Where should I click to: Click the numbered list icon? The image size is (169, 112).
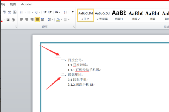click(29, 12)
